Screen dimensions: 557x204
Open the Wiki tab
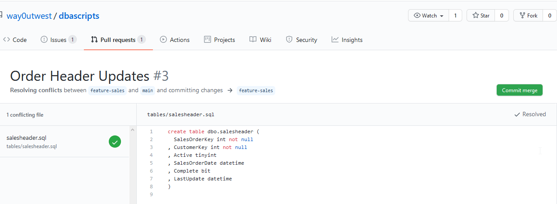tap(265, 40)
